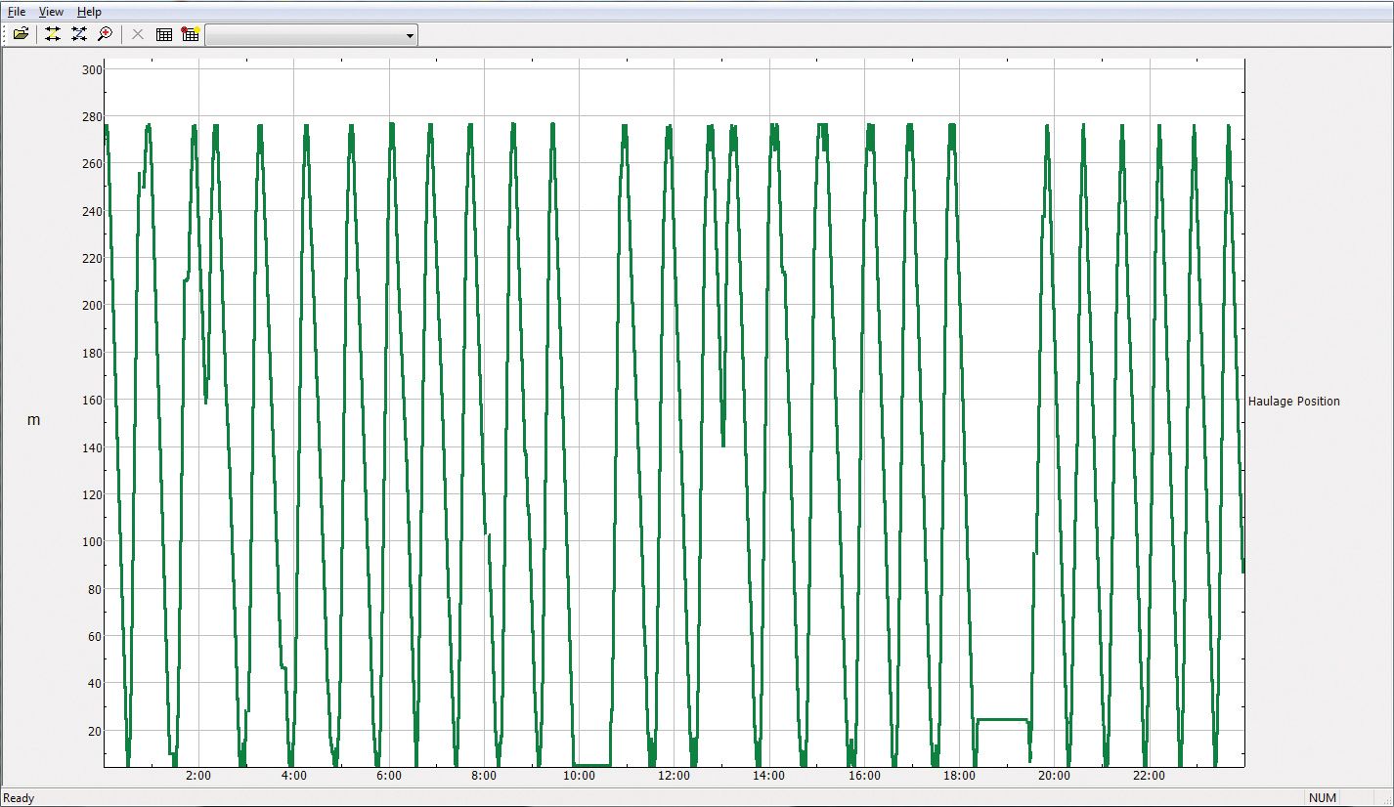
Task: Click the 14:00 time axis label
Action: [768, 776]
